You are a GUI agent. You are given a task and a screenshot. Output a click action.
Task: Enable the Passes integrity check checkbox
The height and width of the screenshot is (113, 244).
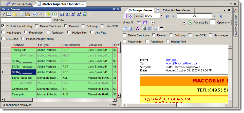[x=23, y=39]
